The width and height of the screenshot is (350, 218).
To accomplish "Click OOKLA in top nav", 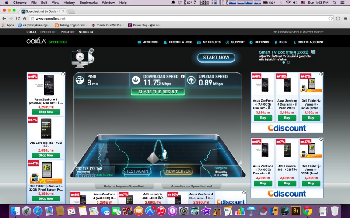I will [31, 32].
